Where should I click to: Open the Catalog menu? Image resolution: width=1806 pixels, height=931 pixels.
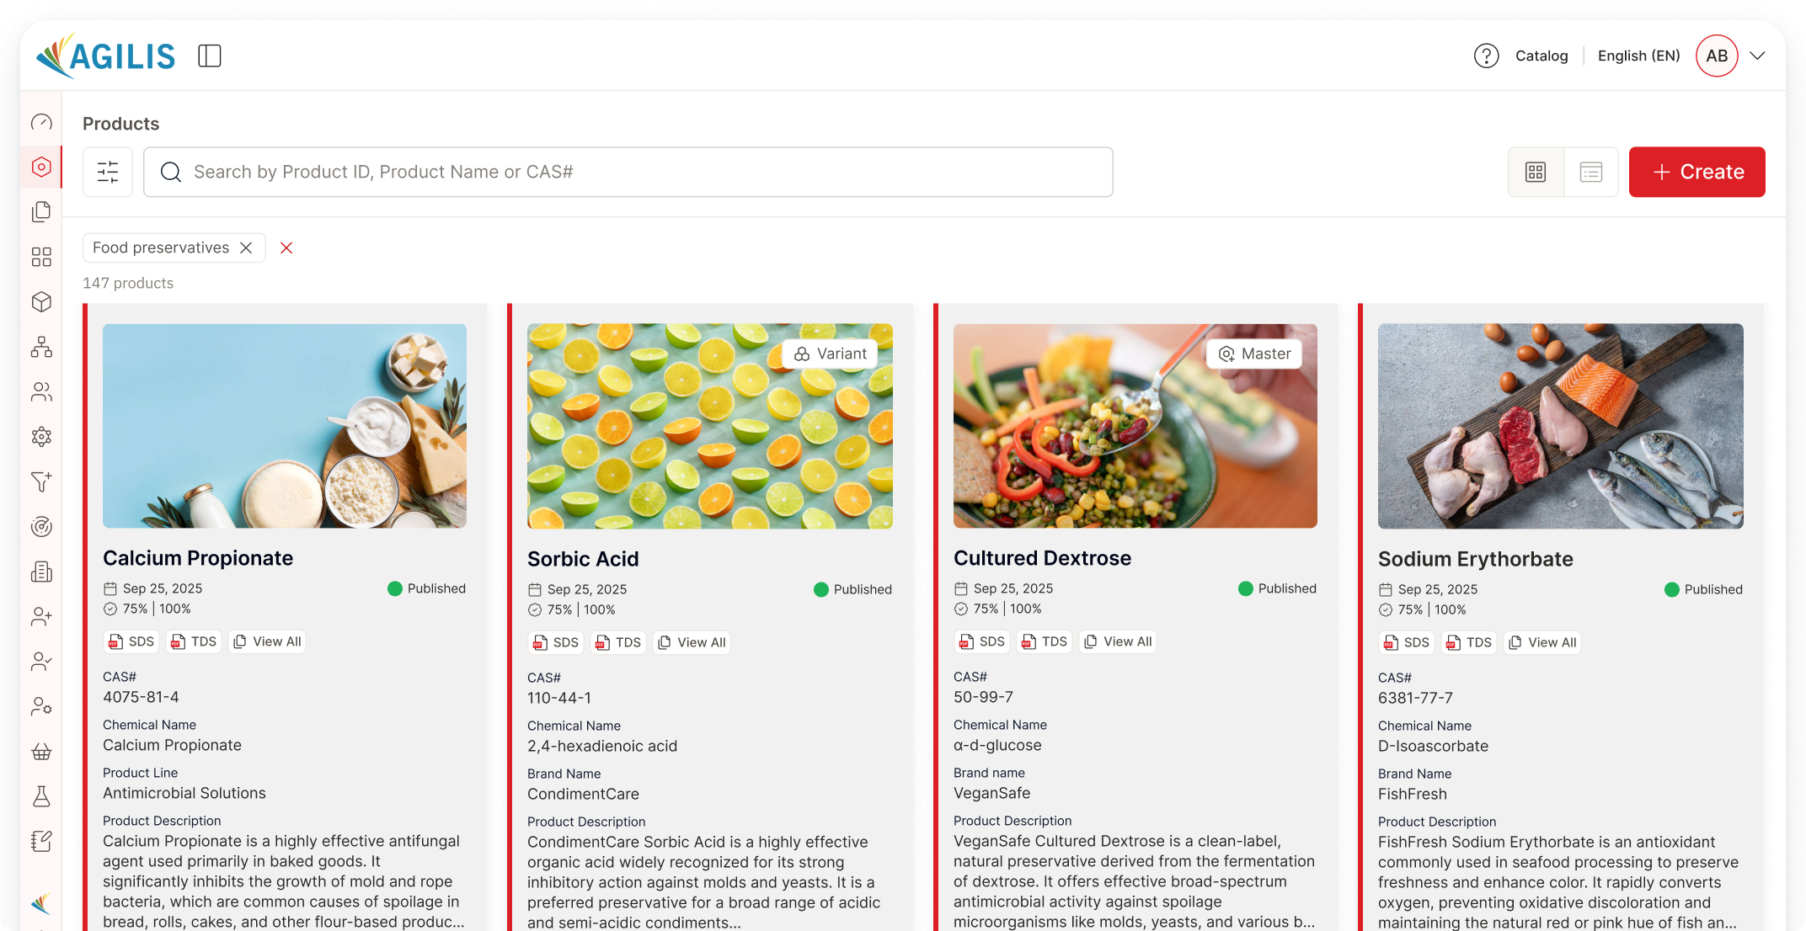[1542, 56]
